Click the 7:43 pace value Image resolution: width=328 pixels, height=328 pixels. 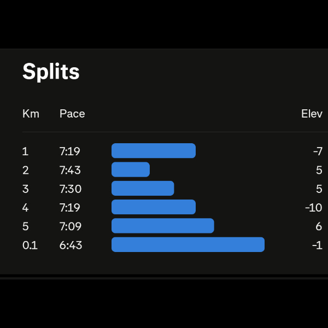pos(70,170)
